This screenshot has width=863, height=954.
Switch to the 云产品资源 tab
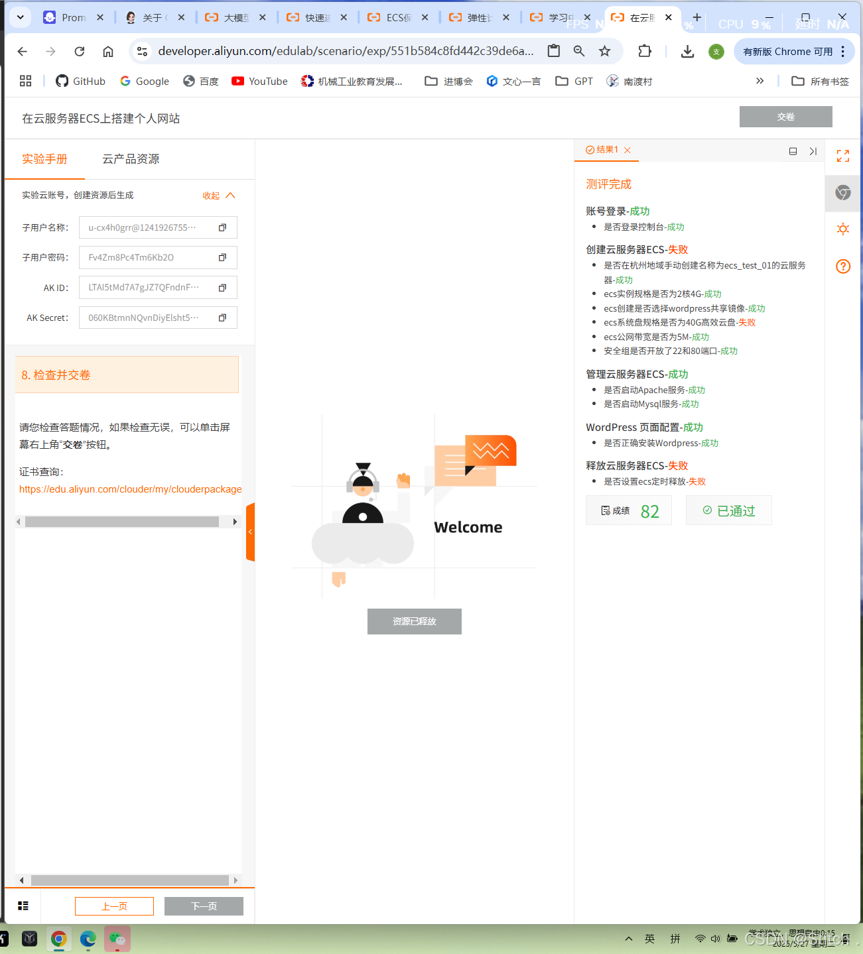(130, 158)
